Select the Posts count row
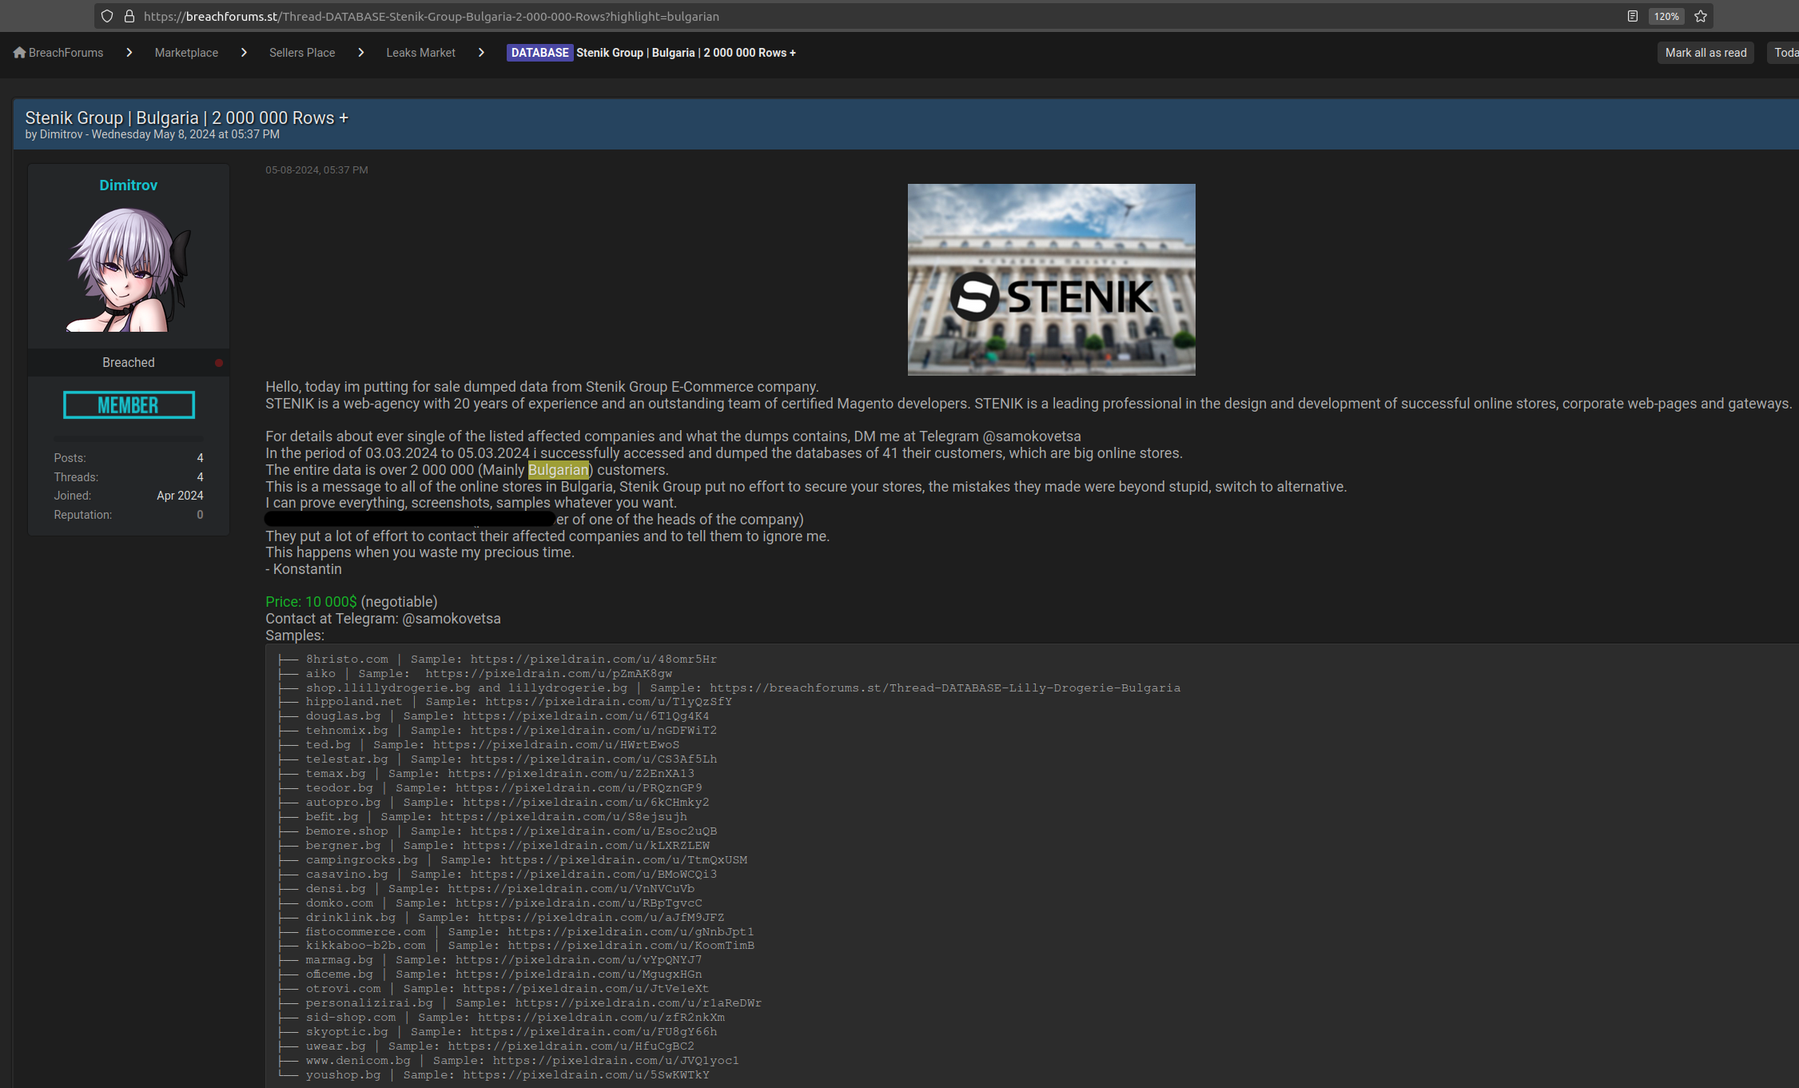Screen dimensions: 1799x1088 tap(129, 458)
